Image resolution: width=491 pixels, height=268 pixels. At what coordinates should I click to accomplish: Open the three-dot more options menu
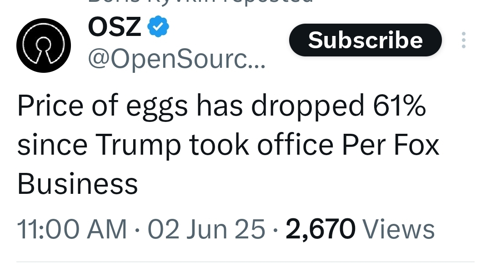463,40
